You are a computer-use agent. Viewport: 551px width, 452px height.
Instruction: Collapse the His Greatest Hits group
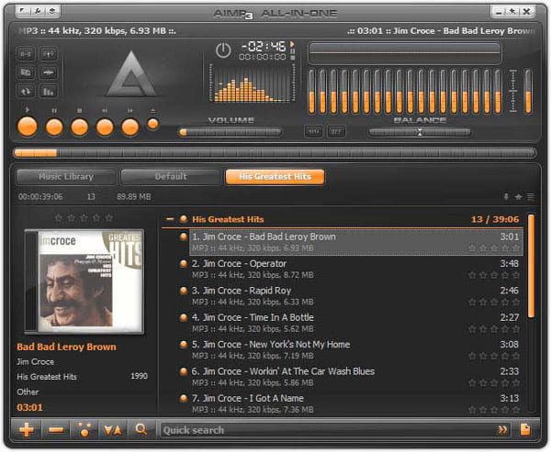(170, 219)
